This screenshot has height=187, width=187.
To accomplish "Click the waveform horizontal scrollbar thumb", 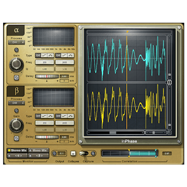I will tap(113, 132).
